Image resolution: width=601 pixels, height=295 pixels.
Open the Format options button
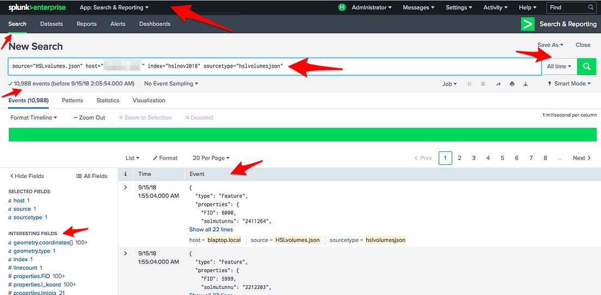[165, 158]
